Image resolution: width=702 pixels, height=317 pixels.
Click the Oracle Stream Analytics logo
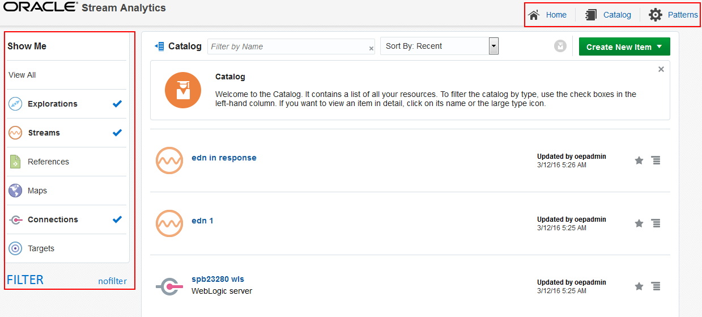[x=85, y=8]
